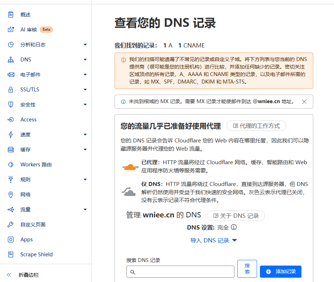Click the double chevron collapse sidebar icon
Screen dimensions: 334x282
(x=9, y=275)
